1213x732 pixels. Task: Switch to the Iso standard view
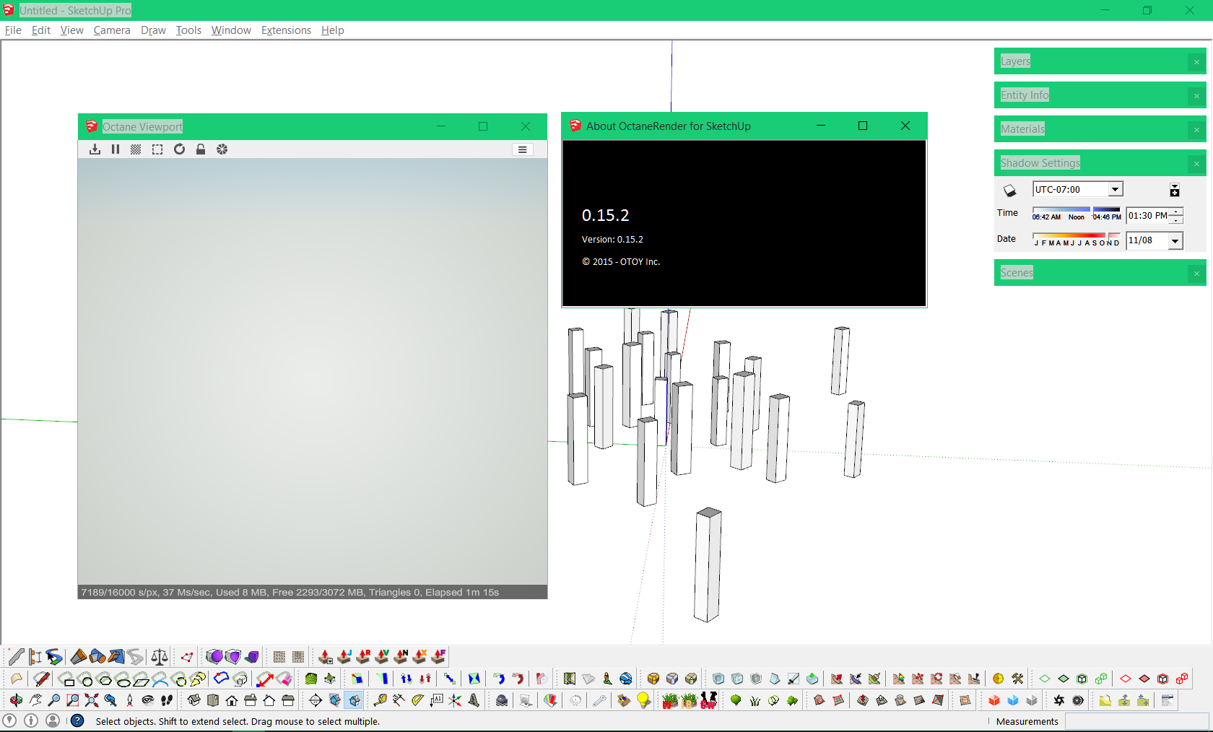click(194, 700)
